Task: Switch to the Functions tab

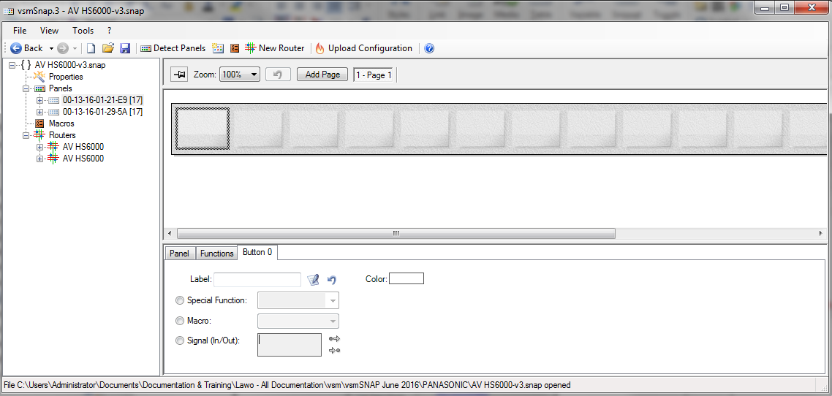Action: click(x=217, y=254)
